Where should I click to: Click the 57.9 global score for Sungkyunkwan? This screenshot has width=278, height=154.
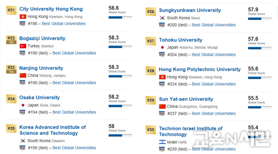coord(253,9)
